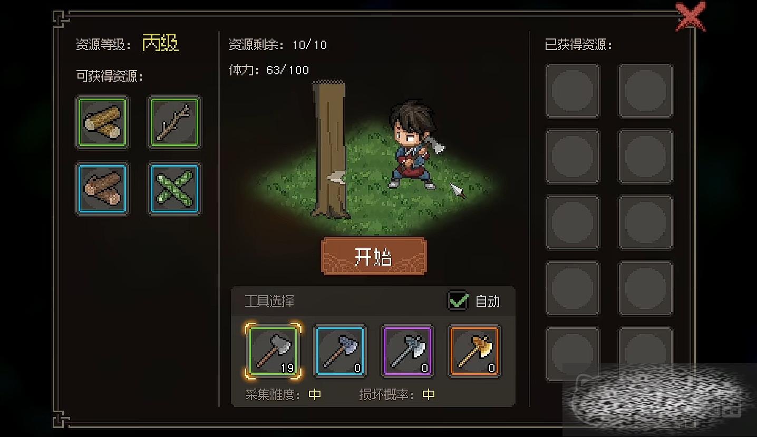Screen dimensions: 757x437
Task: Click the 开始 start button
Action: pyautogui.click(x=374, y=257)
